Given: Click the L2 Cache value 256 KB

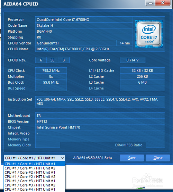Looking at the screenshot, I should [x=143, y=76].
